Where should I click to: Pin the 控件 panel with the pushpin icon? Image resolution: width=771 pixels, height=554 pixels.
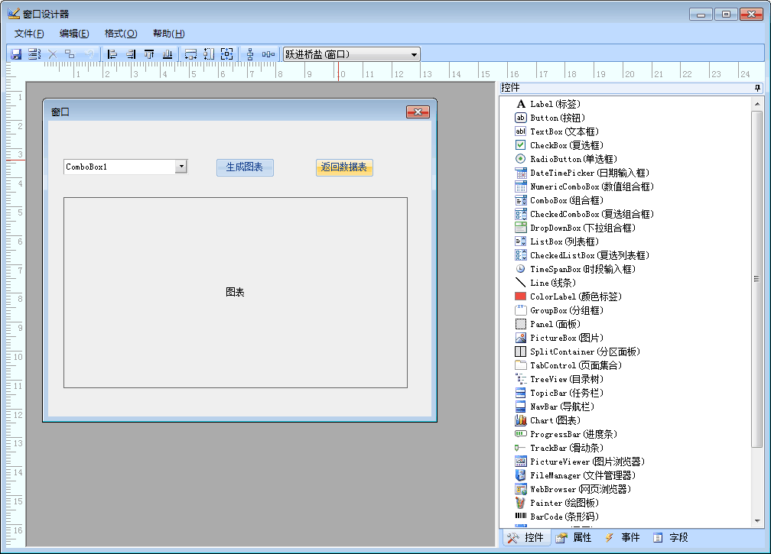click(757, 88)
